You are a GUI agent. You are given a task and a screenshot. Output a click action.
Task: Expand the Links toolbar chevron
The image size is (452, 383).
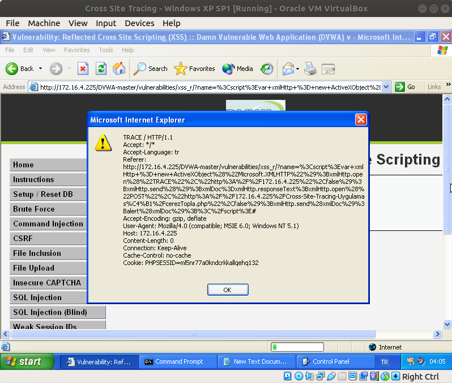coord(448,85)
